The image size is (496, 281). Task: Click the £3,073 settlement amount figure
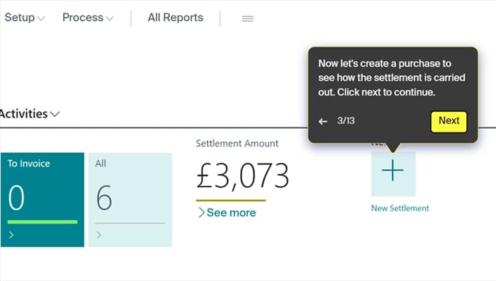[242, 176]
